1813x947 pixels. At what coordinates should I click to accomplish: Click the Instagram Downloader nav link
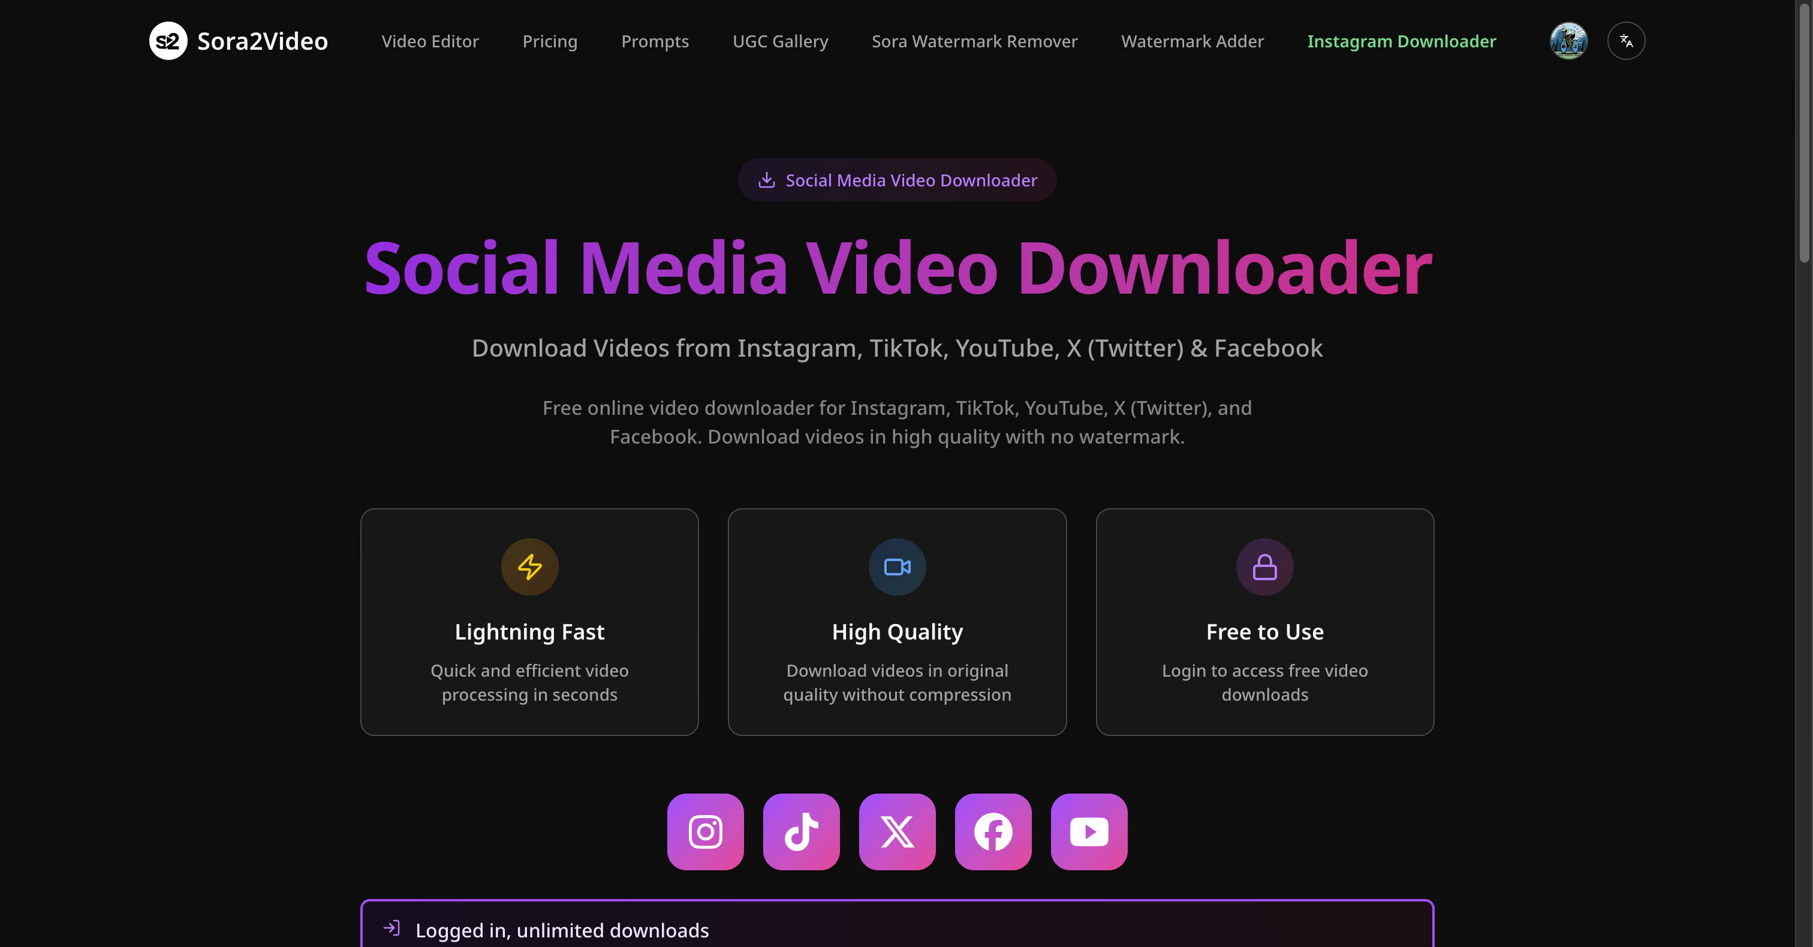click(1401, 41)
